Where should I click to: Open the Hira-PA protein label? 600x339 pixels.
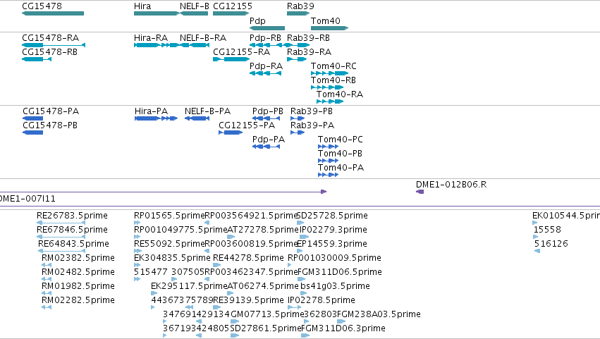151,111
